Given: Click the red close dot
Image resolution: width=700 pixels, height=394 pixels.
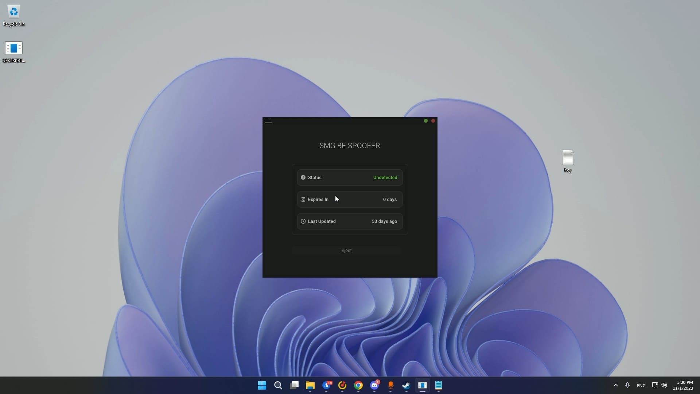Looking at the screenshot, I should pos(433,121).
